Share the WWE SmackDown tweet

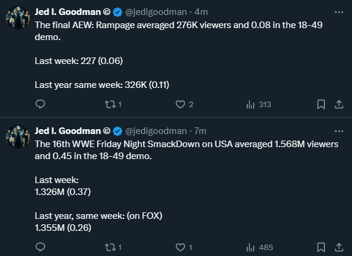[339, 247]
